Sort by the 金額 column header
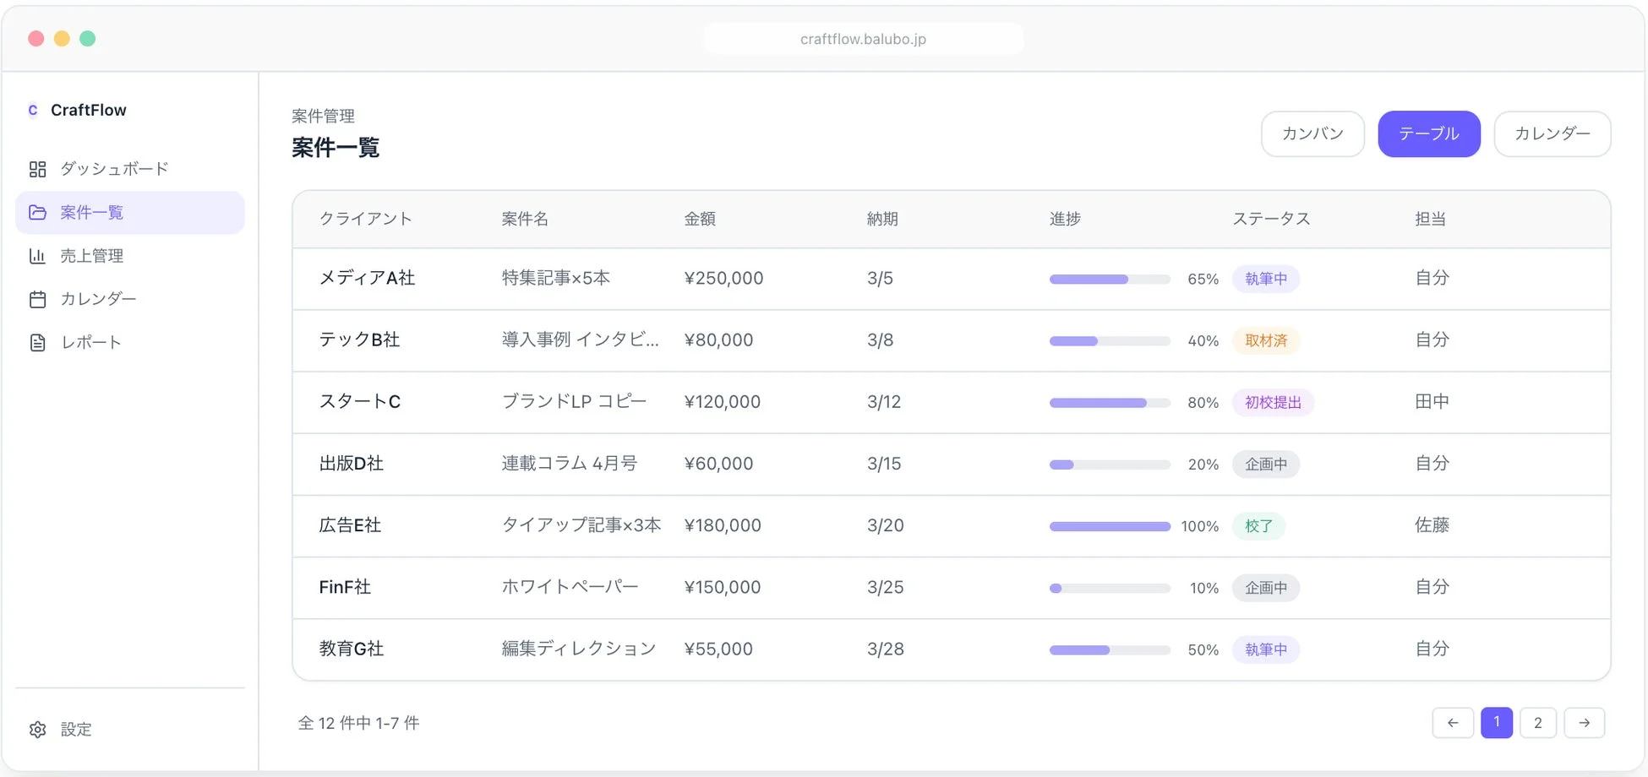1648x777 pixels. click(701, 219)
